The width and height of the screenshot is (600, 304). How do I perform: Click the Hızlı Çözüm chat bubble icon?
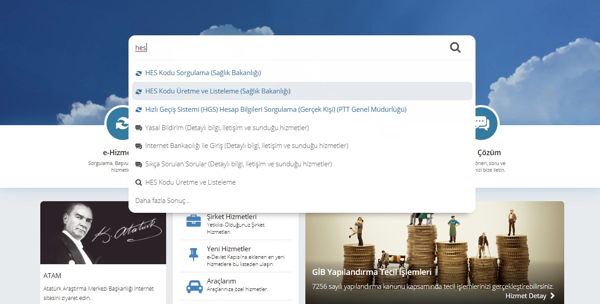click(x=482, y=122)
